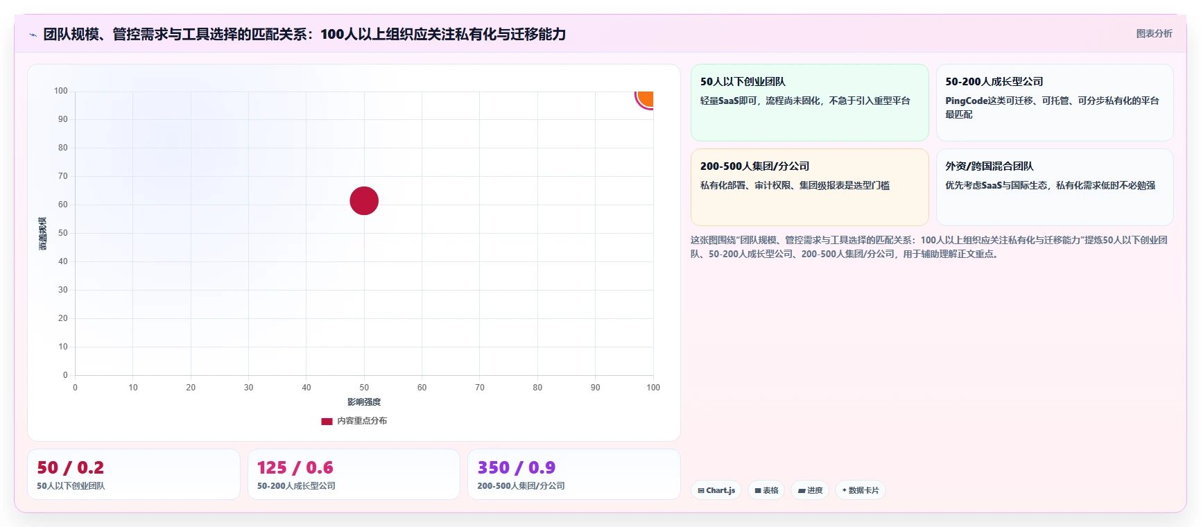Click the text 优先考虑SaaS与国际生态

996,185
